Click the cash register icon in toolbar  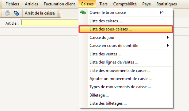point(8,13)
